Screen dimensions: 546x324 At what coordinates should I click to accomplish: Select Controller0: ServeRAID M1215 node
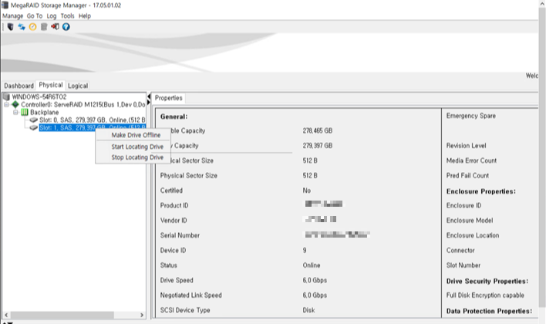click(x=83, y=104)
